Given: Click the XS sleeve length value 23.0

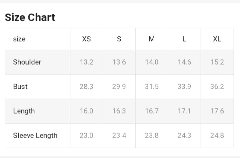Looking at the screenshot, I should pos(86,136).
